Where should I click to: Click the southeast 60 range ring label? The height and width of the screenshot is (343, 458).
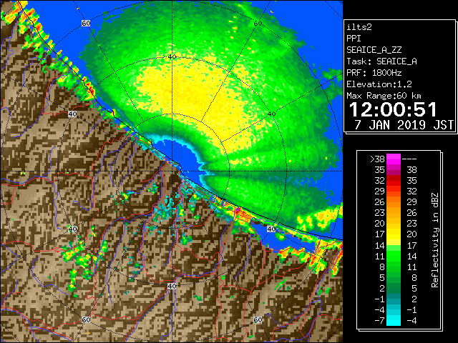[258, 319]
